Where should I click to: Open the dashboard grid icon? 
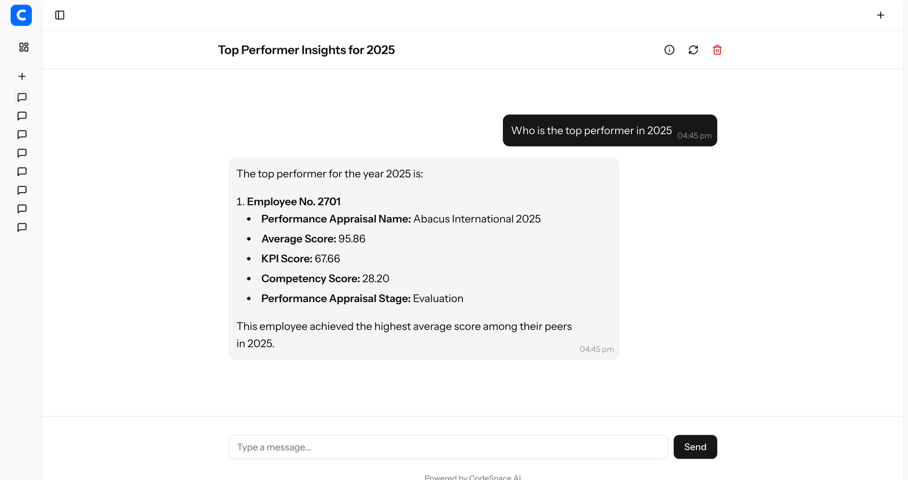(23, 47)
